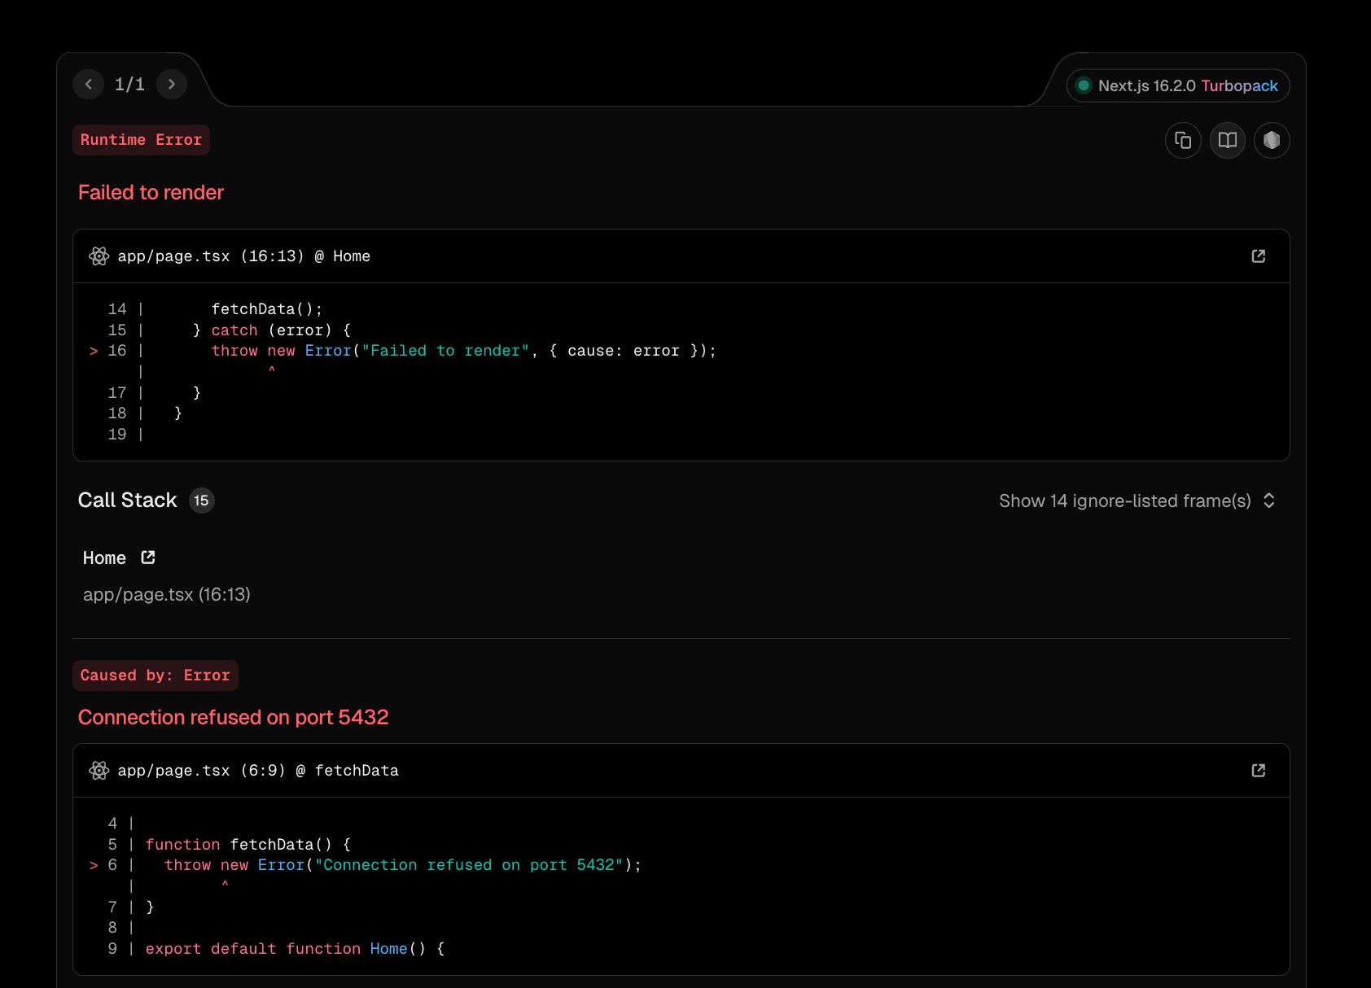This screenshot has width=1371, height=988.
Task: Click React icon beside app/page.tsx (16:13)
Action: click(99, 256)
